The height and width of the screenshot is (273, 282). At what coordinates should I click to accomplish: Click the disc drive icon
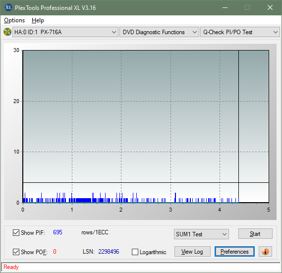pyautogui.click(x=7, y=32)
